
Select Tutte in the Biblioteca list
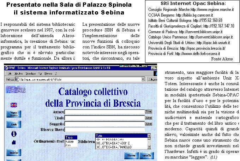coord(121,136)
